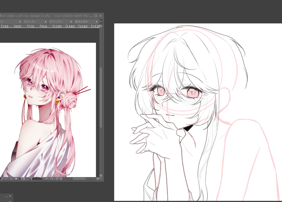This screenshot has height=202, width=282.
Task: Open the canvas tab list dropdown arrow
Action: coord(101,21)
